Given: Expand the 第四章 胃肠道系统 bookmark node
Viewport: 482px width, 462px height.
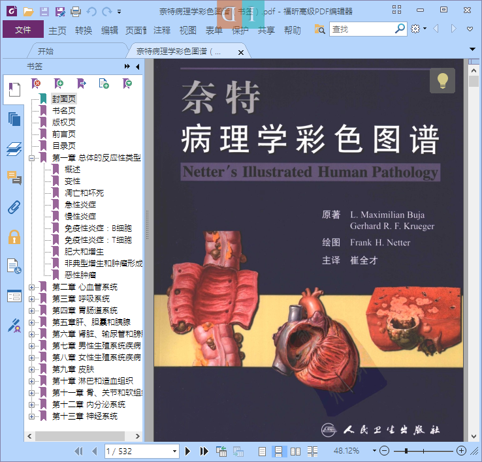Looking at the screenshot, I should click(31, 311).
